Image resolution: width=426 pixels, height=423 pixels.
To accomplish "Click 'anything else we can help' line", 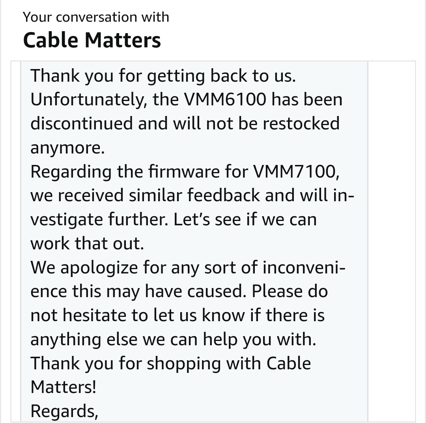I will pyautogui.click(x=173, y=339).
